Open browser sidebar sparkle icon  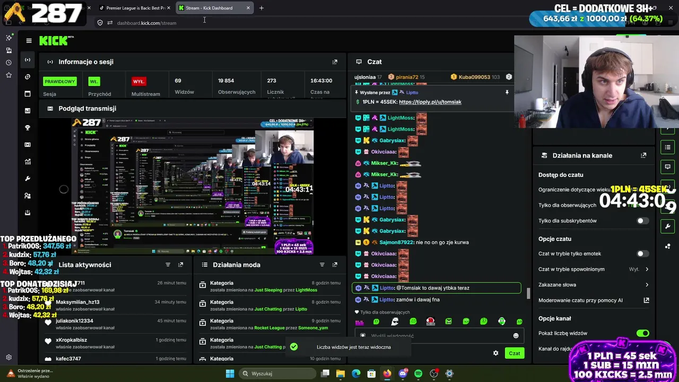coord(8,38)
